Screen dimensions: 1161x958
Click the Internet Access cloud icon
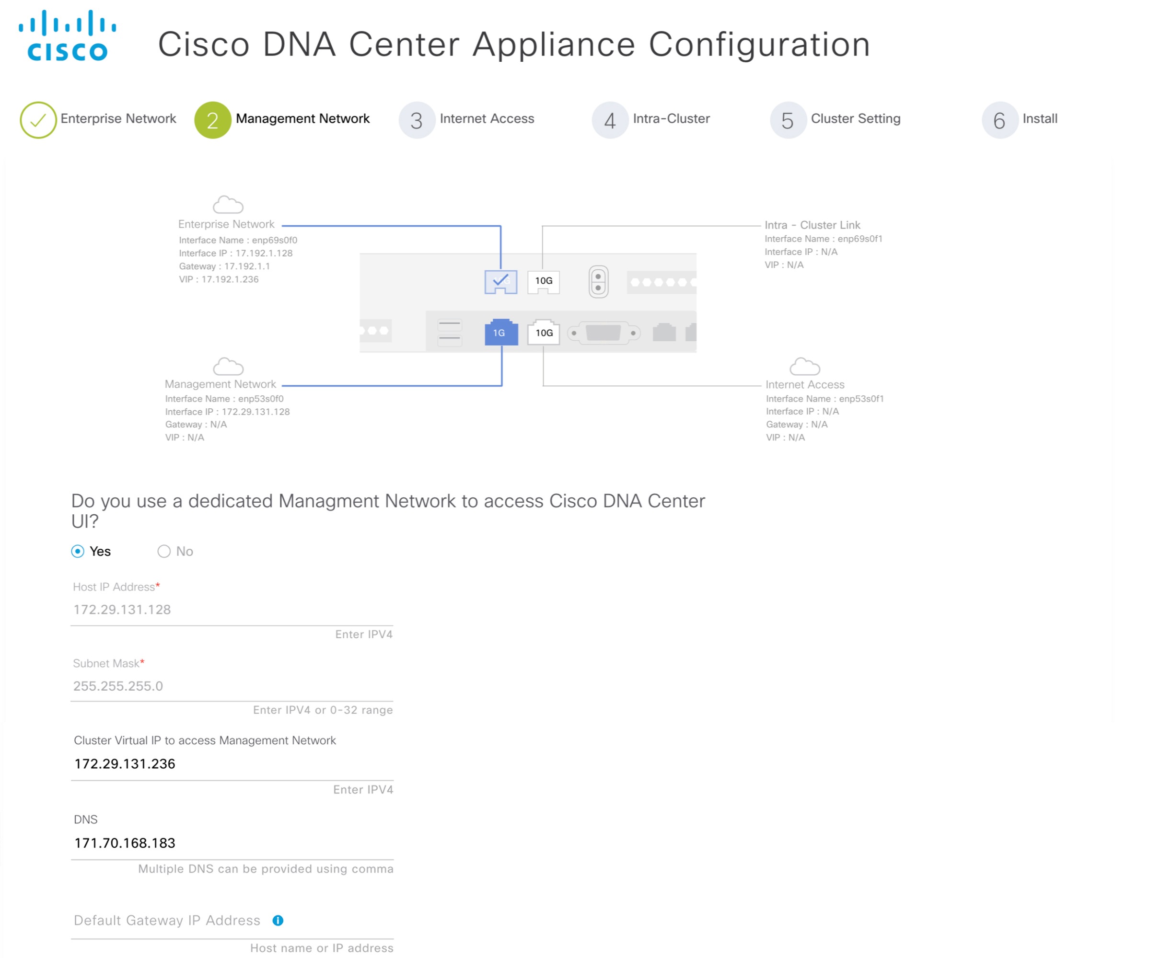(804, 366)
